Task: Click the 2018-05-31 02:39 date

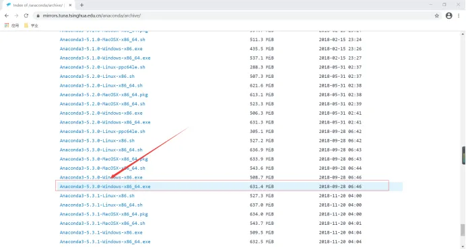Action: pyautogui.click(x=340, y=103)
